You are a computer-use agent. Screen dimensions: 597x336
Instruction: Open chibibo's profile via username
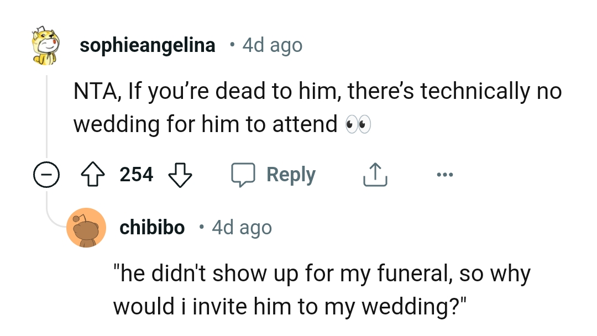point(152,227)
